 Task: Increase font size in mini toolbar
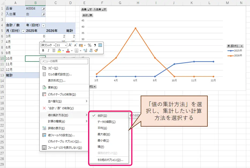70,45
